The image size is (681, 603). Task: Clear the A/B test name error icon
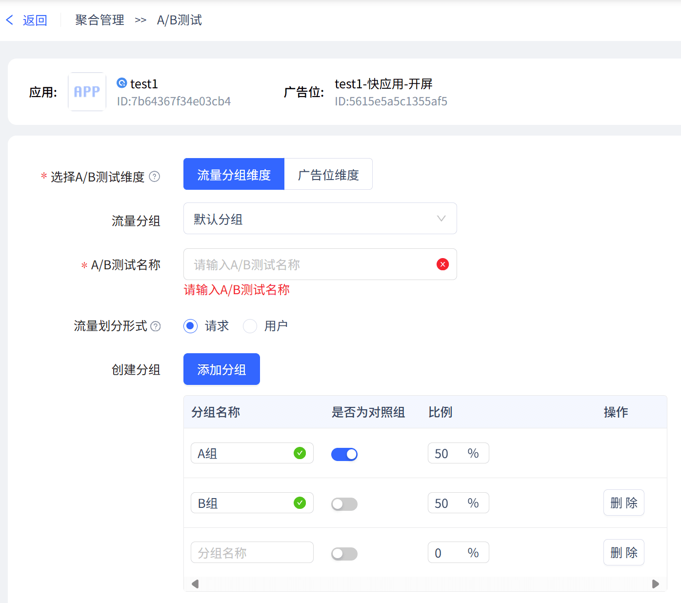[x=442, y=264]
